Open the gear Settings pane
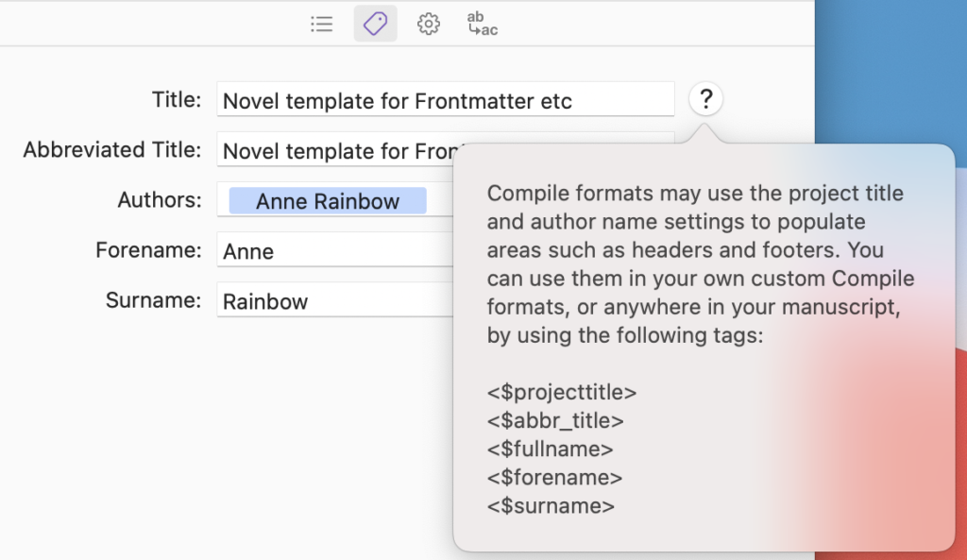The width and height of the screenshot is (967, 560). click(429, 24)
